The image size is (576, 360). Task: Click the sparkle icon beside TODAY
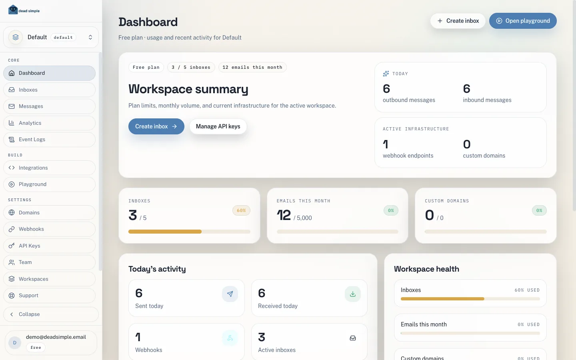(386, 74)
